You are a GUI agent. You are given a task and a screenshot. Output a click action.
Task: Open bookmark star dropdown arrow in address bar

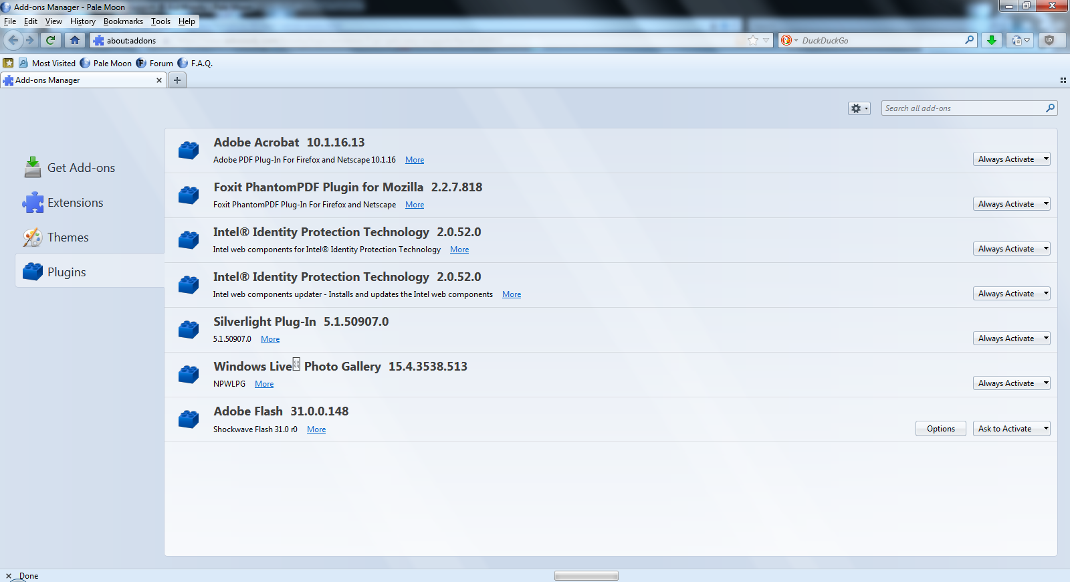pos(766,40)
